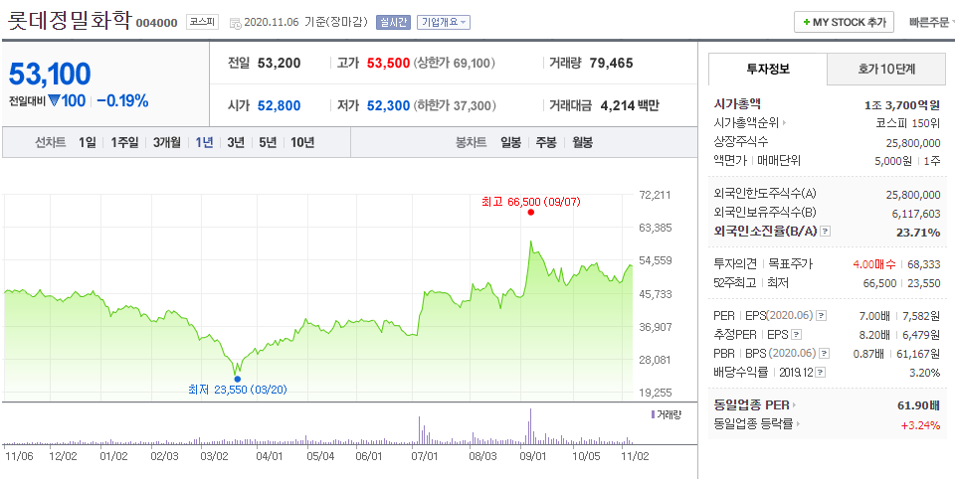The height and width of the screenshot is (479, 955).
Task: Click the 거래대금 value 4,214 백만
Action: pos(630,106)
